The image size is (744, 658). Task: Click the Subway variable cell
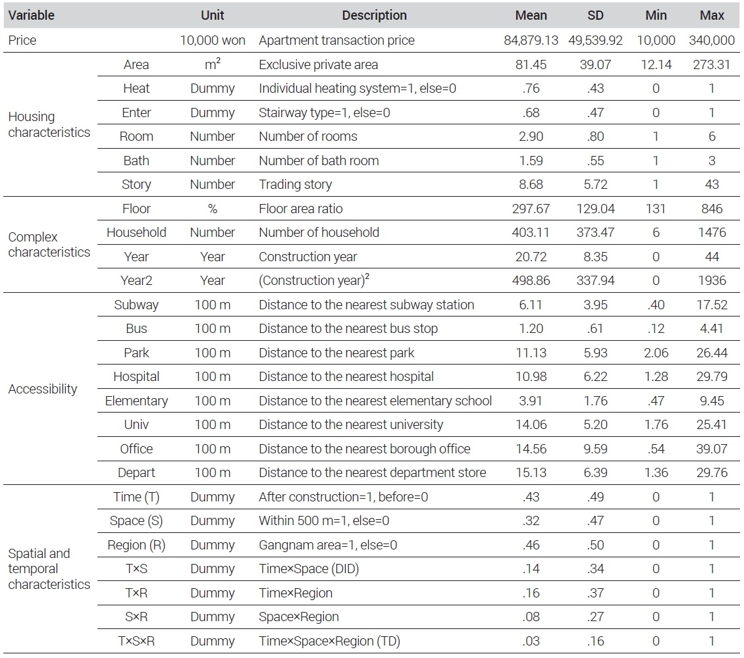coord(136,305)
